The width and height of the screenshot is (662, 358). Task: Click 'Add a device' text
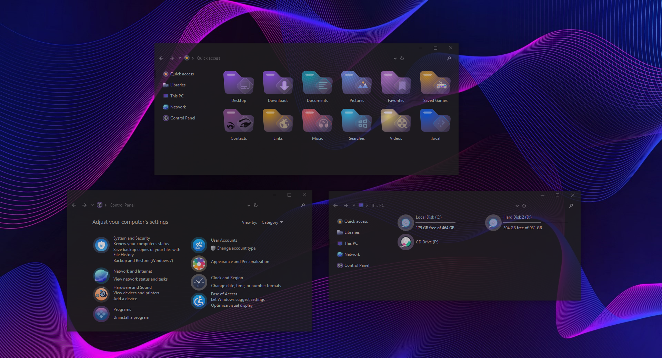point(125,299)
